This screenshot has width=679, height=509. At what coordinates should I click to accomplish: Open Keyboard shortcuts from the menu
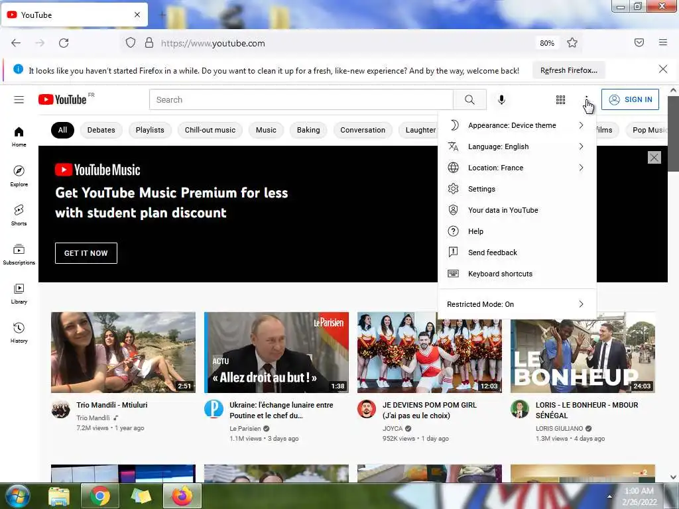coord(517,274)
